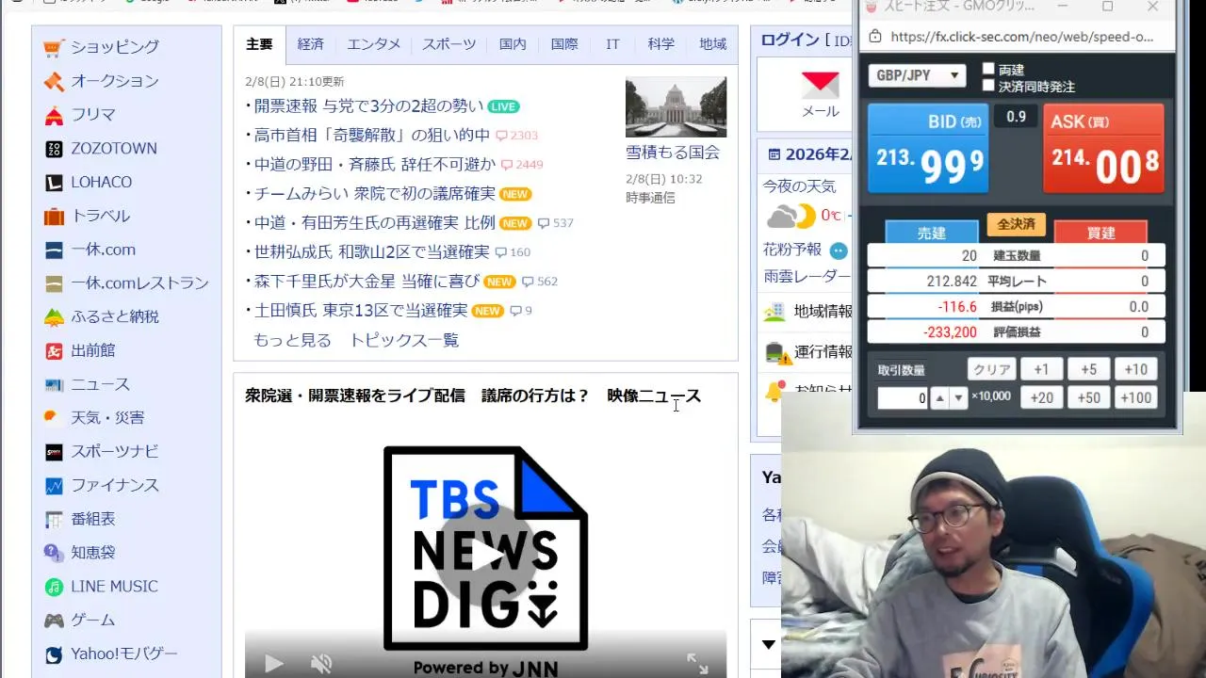Switch to the エンタメ news tab
The width and height of the screenshot is (1206, 678).
click(373, 44)
